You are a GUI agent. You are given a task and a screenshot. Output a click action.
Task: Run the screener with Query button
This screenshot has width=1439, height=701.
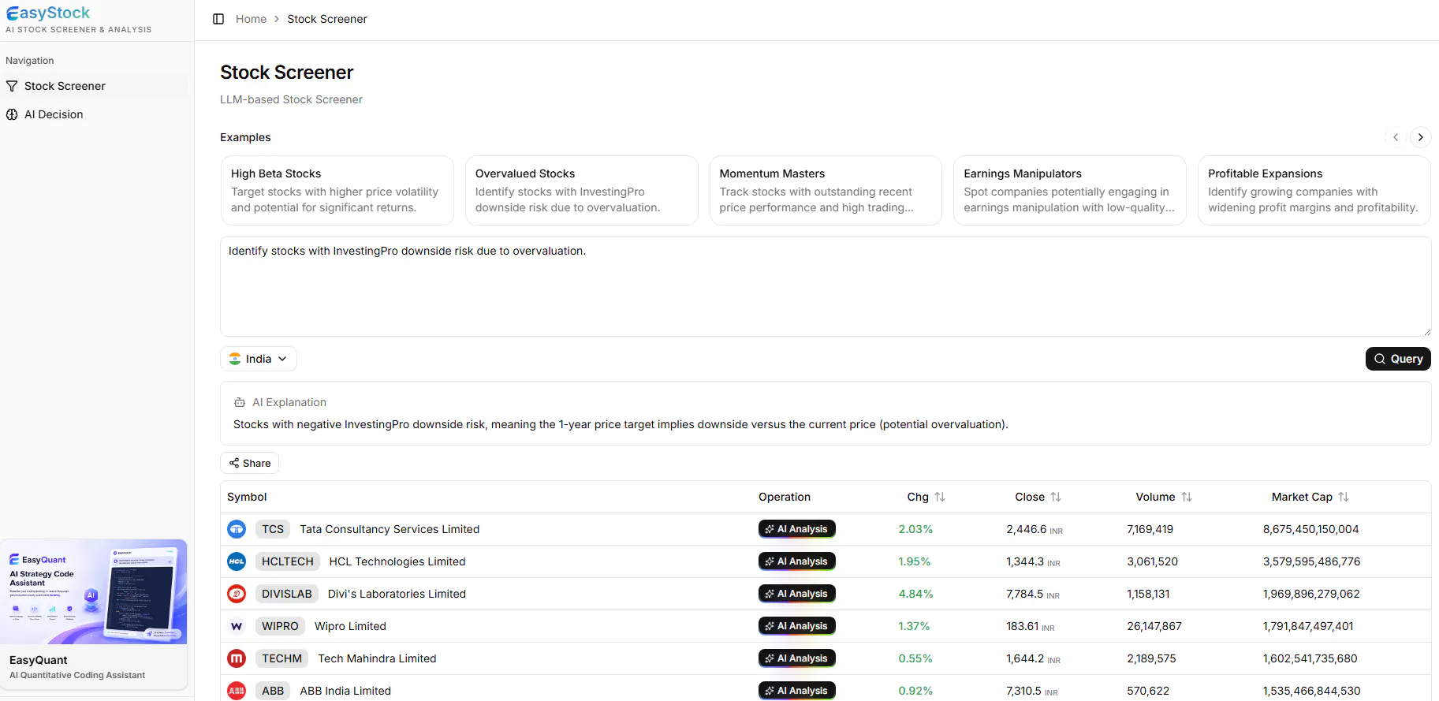tap(1398, 359)
